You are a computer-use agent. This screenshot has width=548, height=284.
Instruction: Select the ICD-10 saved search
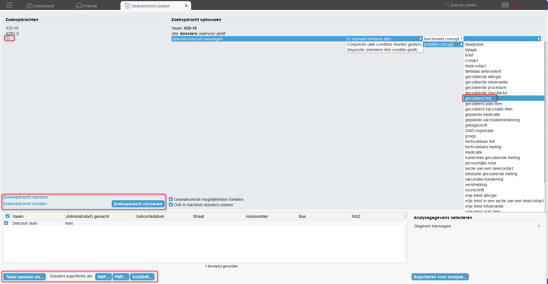pyautogui.click(x=12, y=28)
